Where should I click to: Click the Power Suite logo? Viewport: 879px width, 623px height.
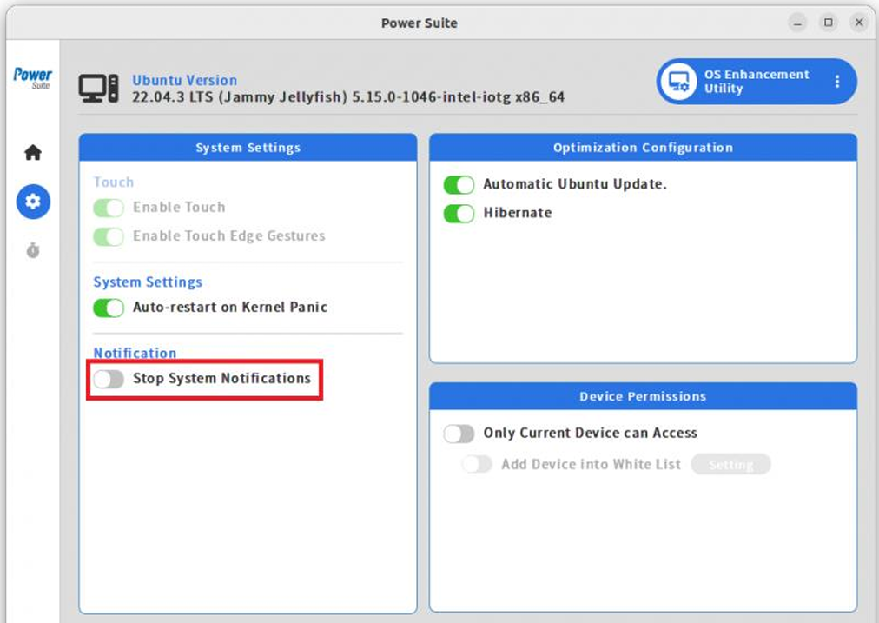point(32,78)
